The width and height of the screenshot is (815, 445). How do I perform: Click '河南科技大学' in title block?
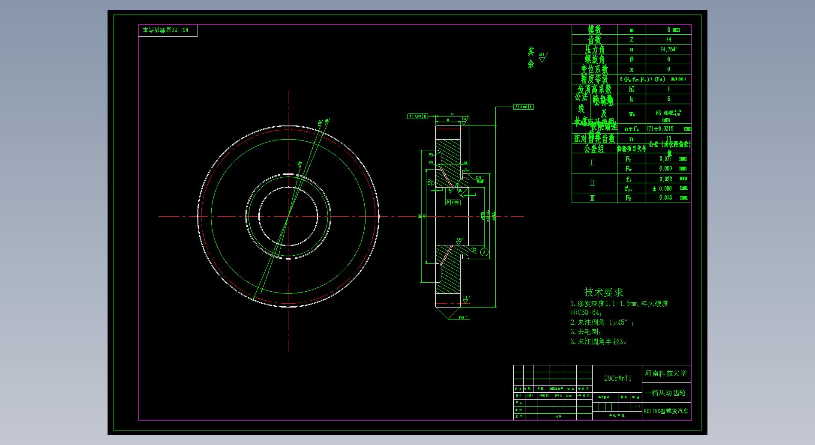tap(666, 373)
